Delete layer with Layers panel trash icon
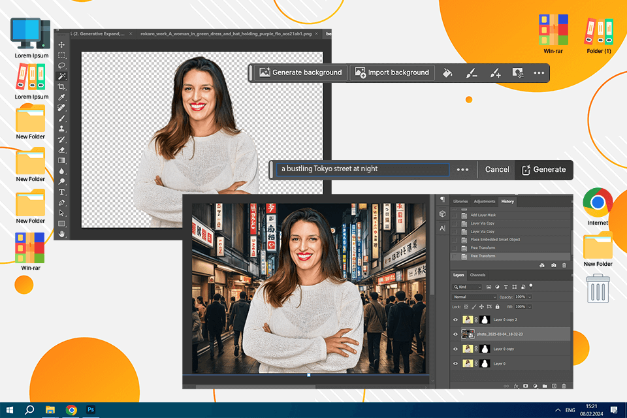The width and height of the screenshot is (627, 418). click(x=564, y=386)
